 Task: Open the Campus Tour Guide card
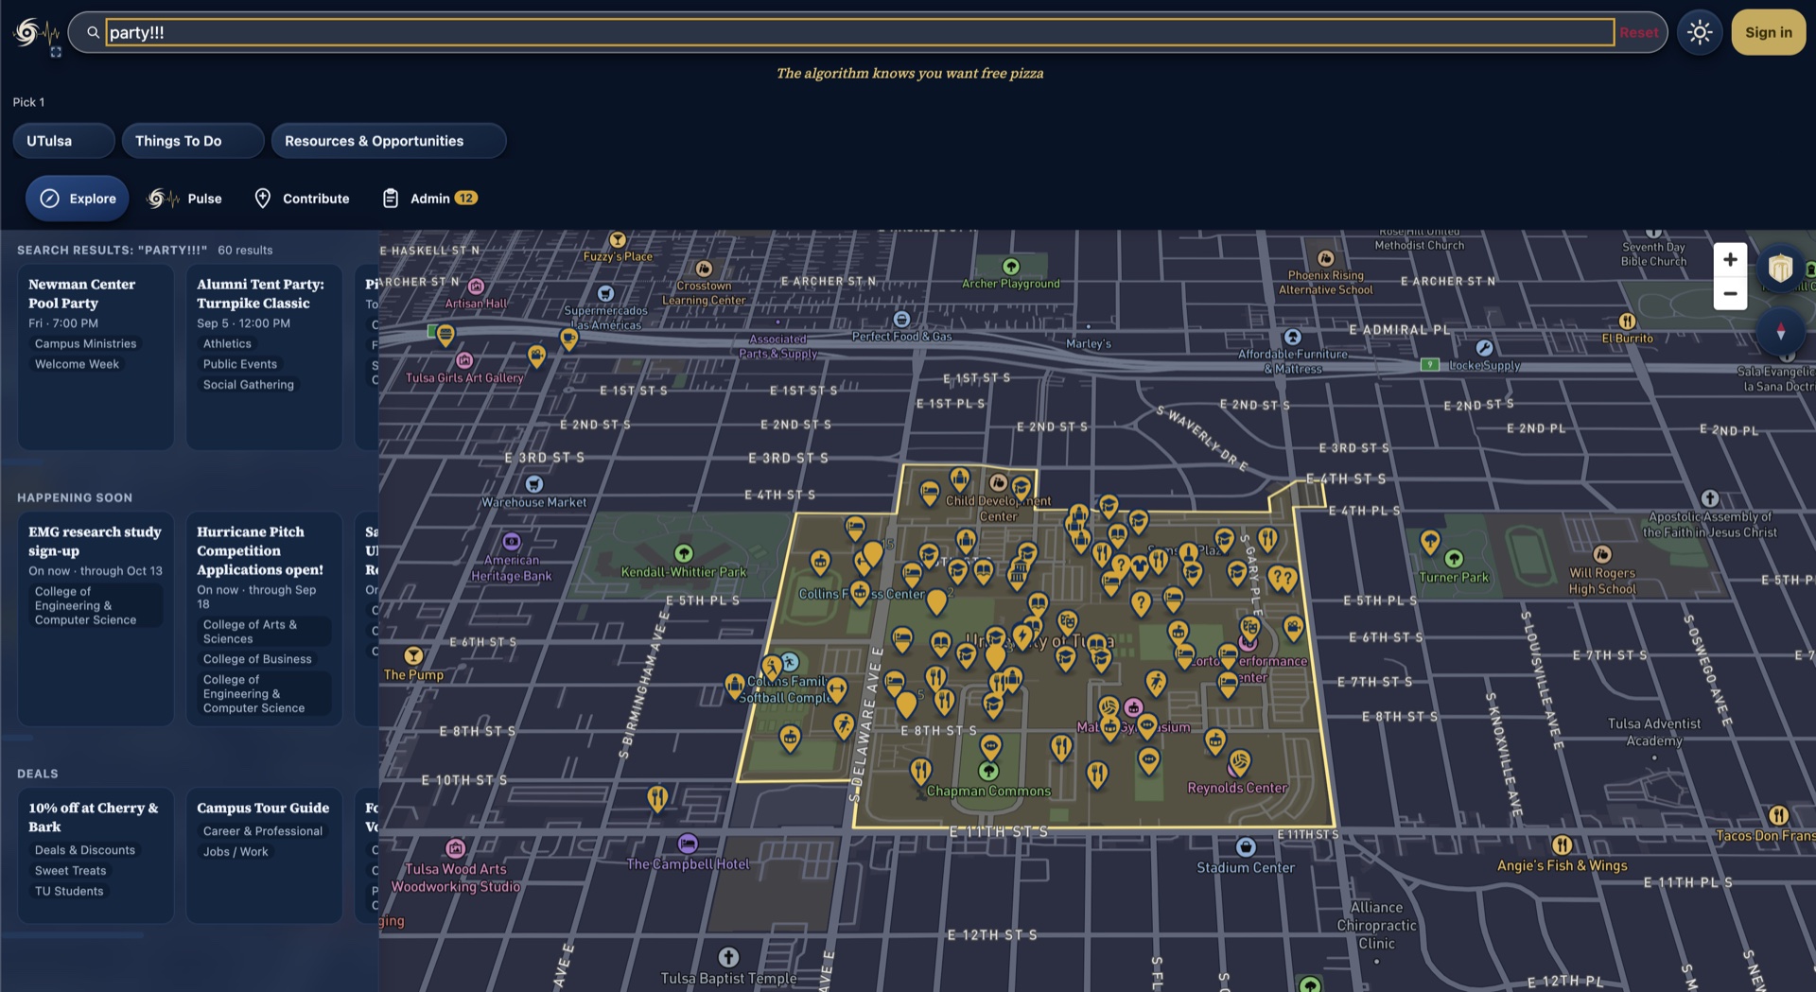tap(264, 855)
